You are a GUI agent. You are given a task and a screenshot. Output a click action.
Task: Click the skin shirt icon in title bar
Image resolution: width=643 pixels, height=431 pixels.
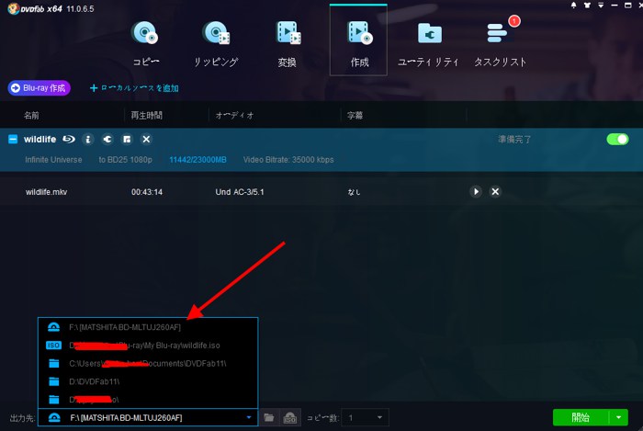pos(587,6)
